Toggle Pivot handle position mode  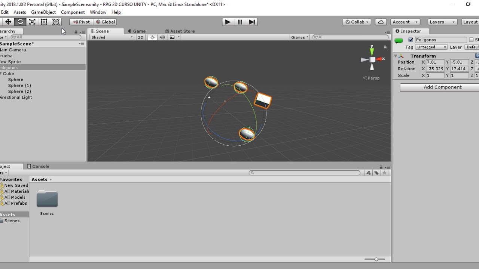[81, 22]
